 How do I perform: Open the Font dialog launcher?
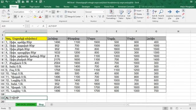(x=43, y=21)
